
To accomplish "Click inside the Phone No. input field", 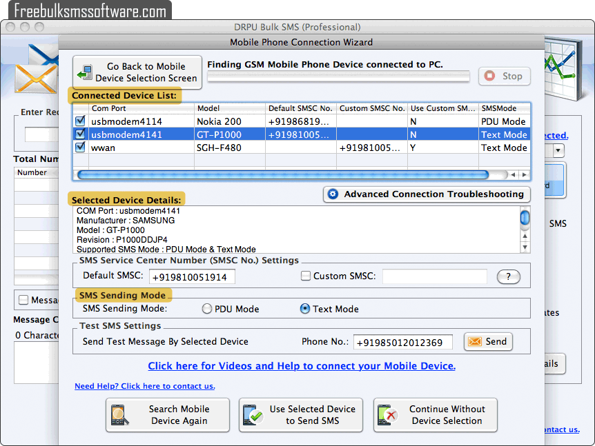I will (403, 341).
